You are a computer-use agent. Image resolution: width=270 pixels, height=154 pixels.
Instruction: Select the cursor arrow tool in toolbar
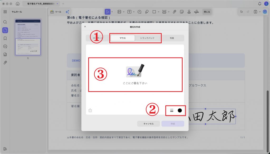(108, 12)
